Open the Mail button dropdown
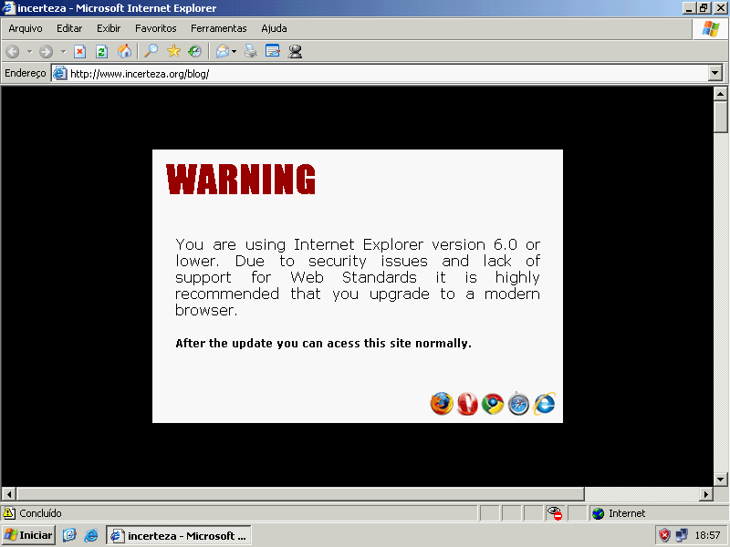The image size is (730, 547). coord(235,52)
